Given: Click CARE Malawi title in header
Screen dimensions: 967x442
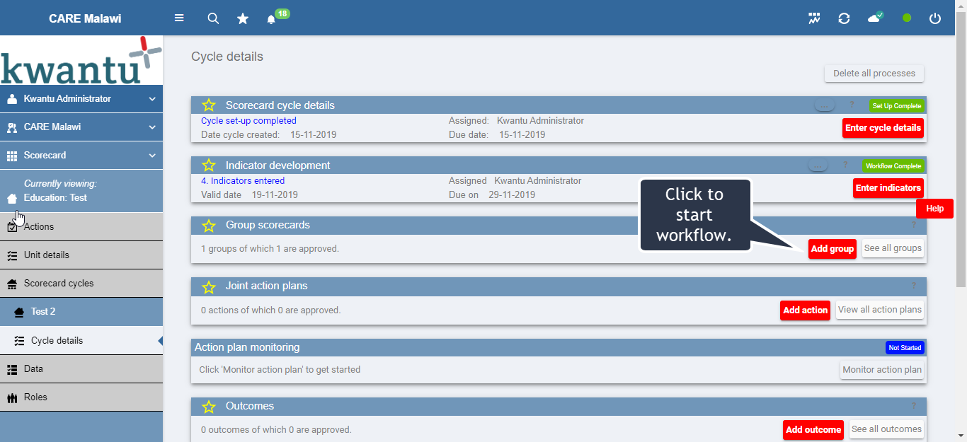Looking at the screenshot, I should coord(85,18).
